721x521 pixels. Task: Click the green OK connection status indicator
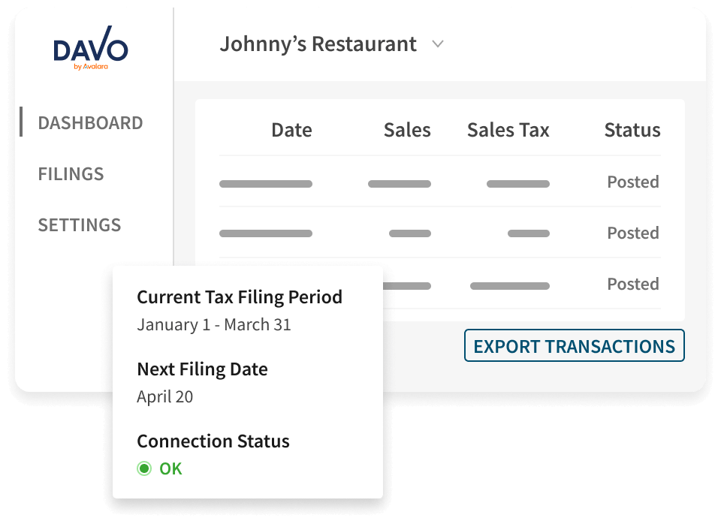click(160, 469)
